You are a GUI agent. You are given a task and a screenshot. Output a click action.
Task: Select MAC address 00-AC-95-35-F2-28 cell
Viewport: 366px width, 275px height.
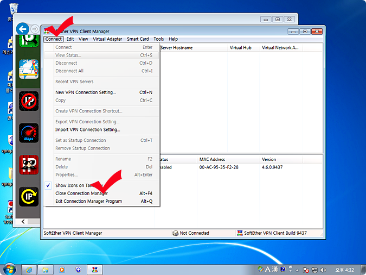[x=219, y=167]
